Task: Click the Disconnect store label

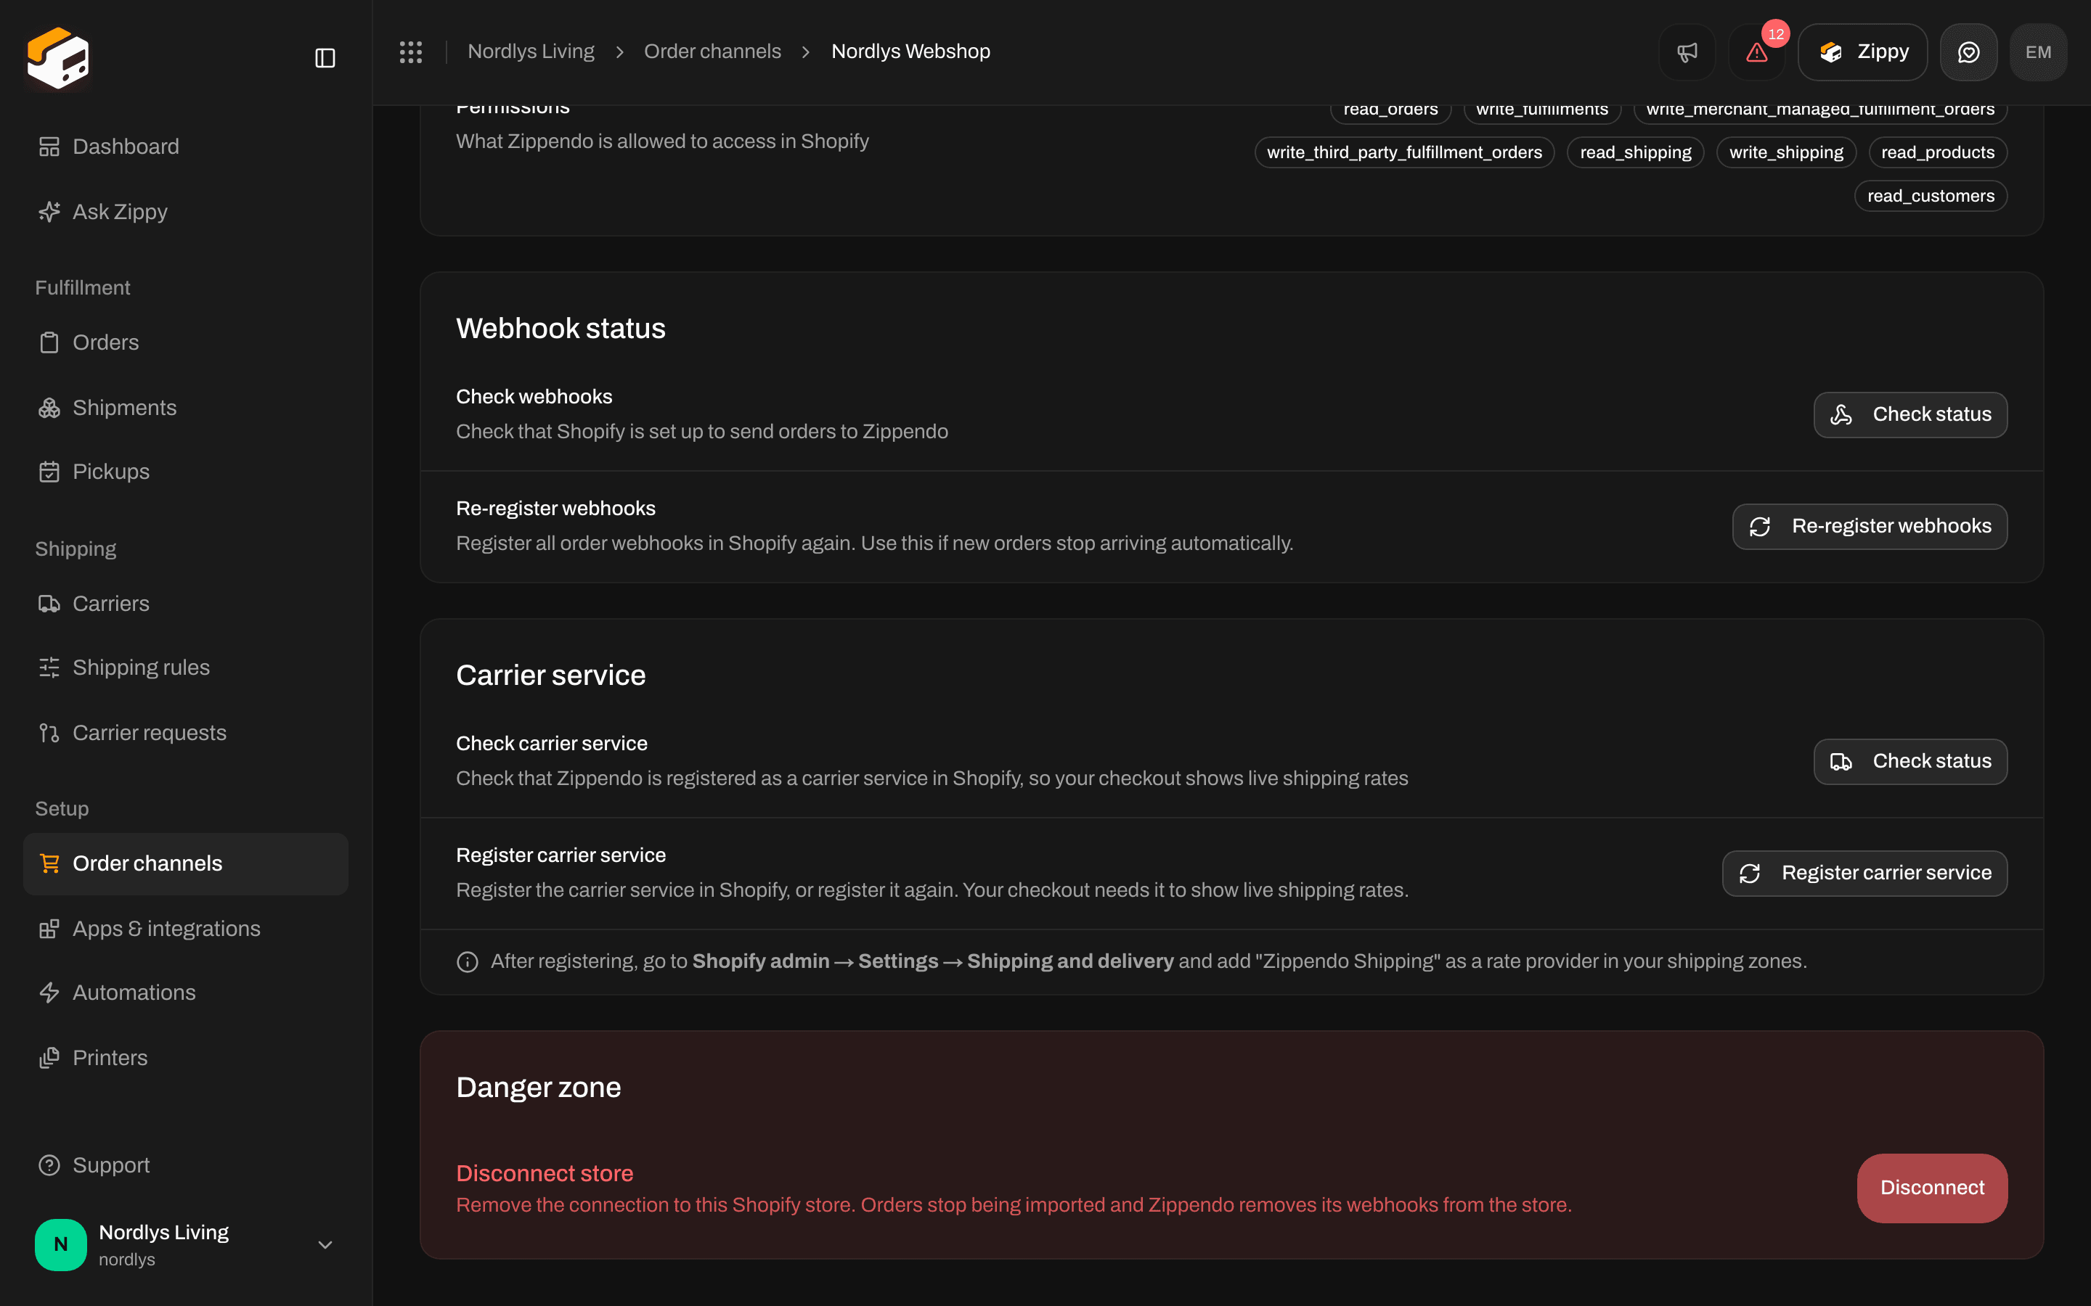Action: (x=545, y=1173)
